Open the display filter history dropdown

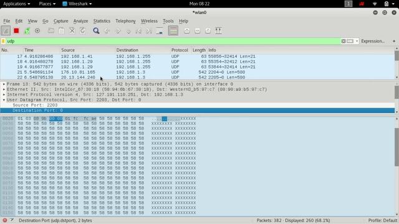pos(357,41)
